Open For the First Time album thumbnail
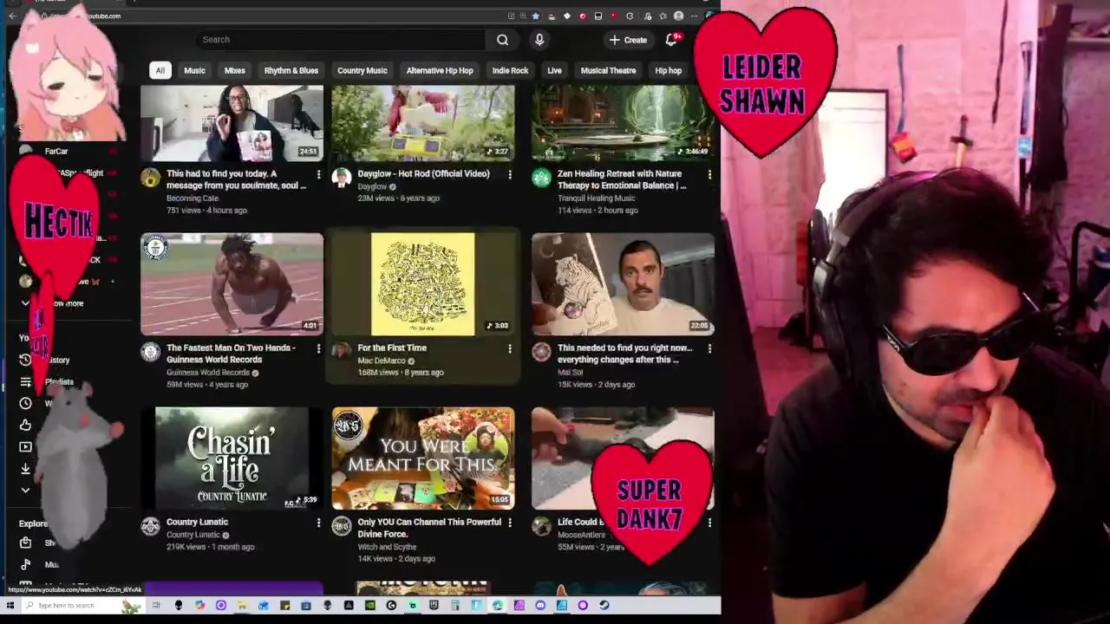The height and width of the screenshot is (624, 1110). pyautogui.click(x=423, y=283)
